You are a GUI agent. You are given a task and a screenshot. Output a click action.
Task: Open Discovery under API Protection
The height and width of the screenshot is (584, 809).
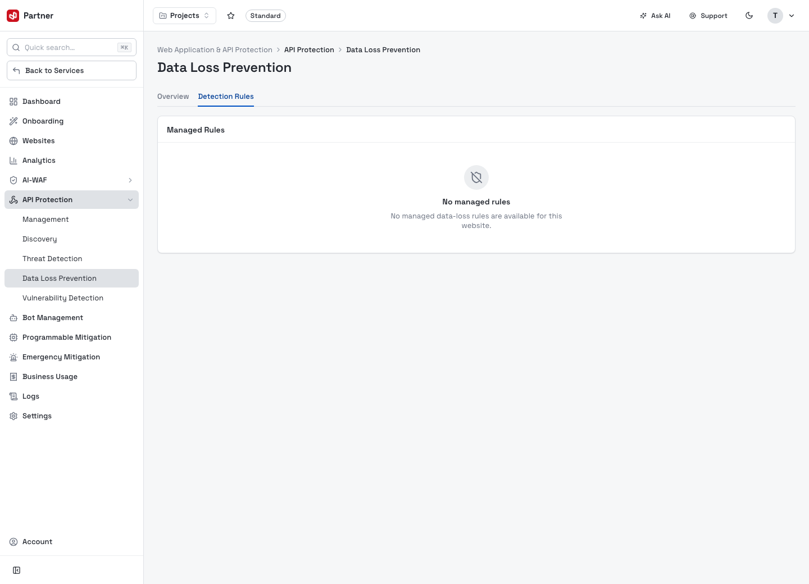point(71,239)
